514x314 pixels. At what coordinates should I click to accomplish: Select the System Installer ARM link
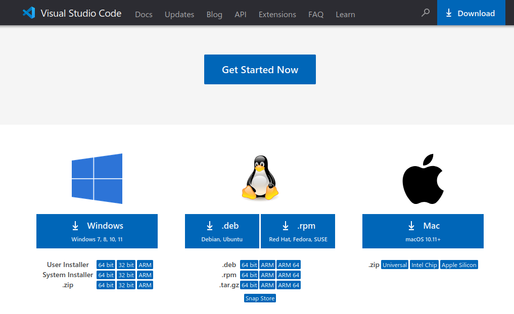coord(145,275)
